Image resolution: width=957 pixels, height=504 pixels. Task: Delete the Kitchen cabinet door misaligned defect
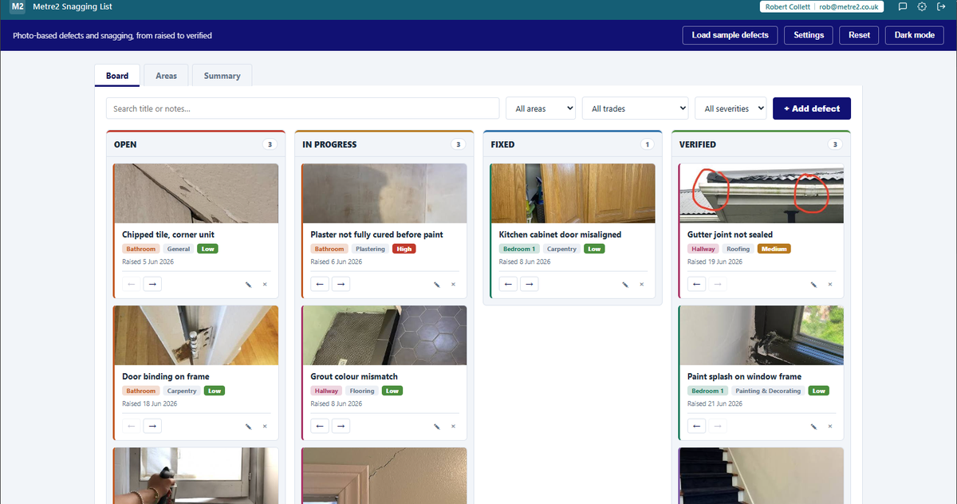[x=641, y=284]
